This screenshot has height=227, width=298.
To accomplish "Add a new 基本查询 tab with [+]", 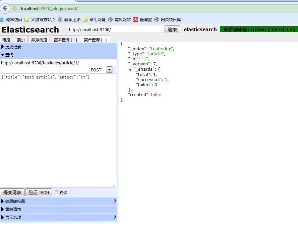I will tap(74, 40).
